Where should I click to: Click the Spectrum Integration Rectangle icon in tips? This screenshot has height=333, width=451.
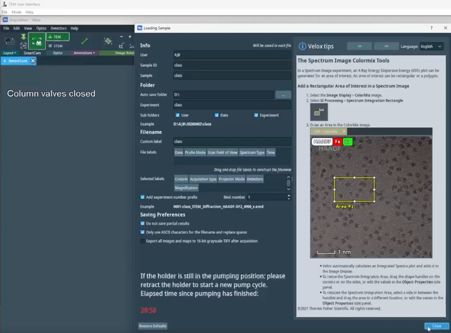tap(319, 112)
